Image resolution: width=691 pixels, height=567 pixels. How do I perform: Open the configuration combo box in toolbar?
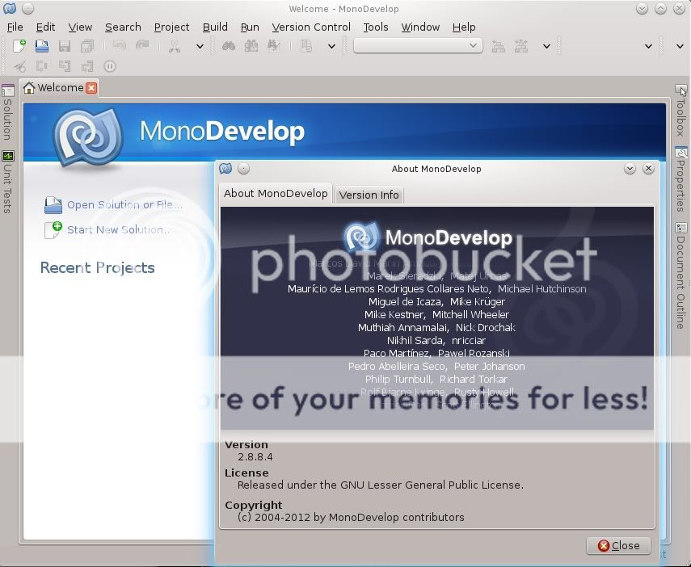(418, 45)
